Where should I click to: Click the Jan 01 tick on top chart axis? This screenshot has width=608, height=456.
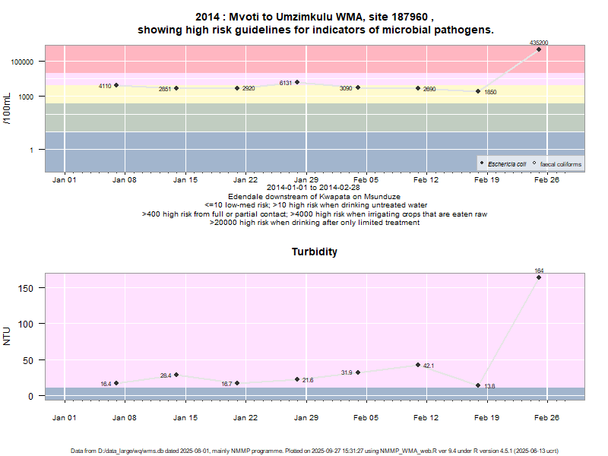coord(64,180)
